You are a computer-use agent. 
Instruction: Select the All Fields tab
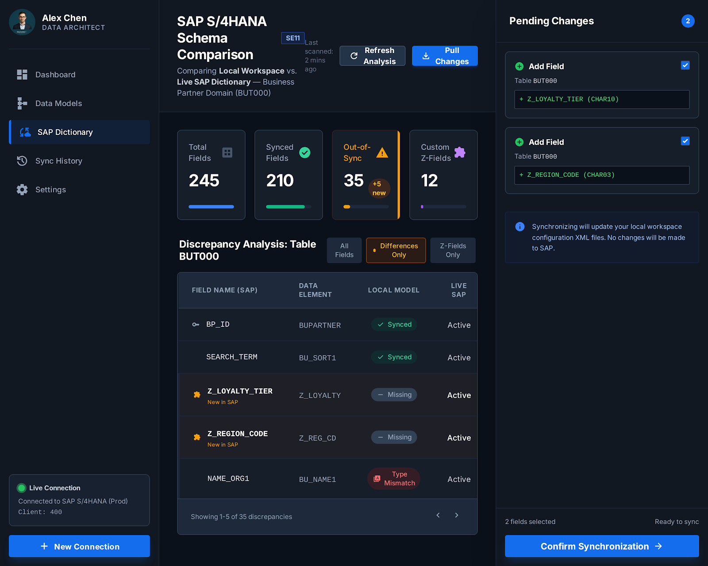coord(344,250)
